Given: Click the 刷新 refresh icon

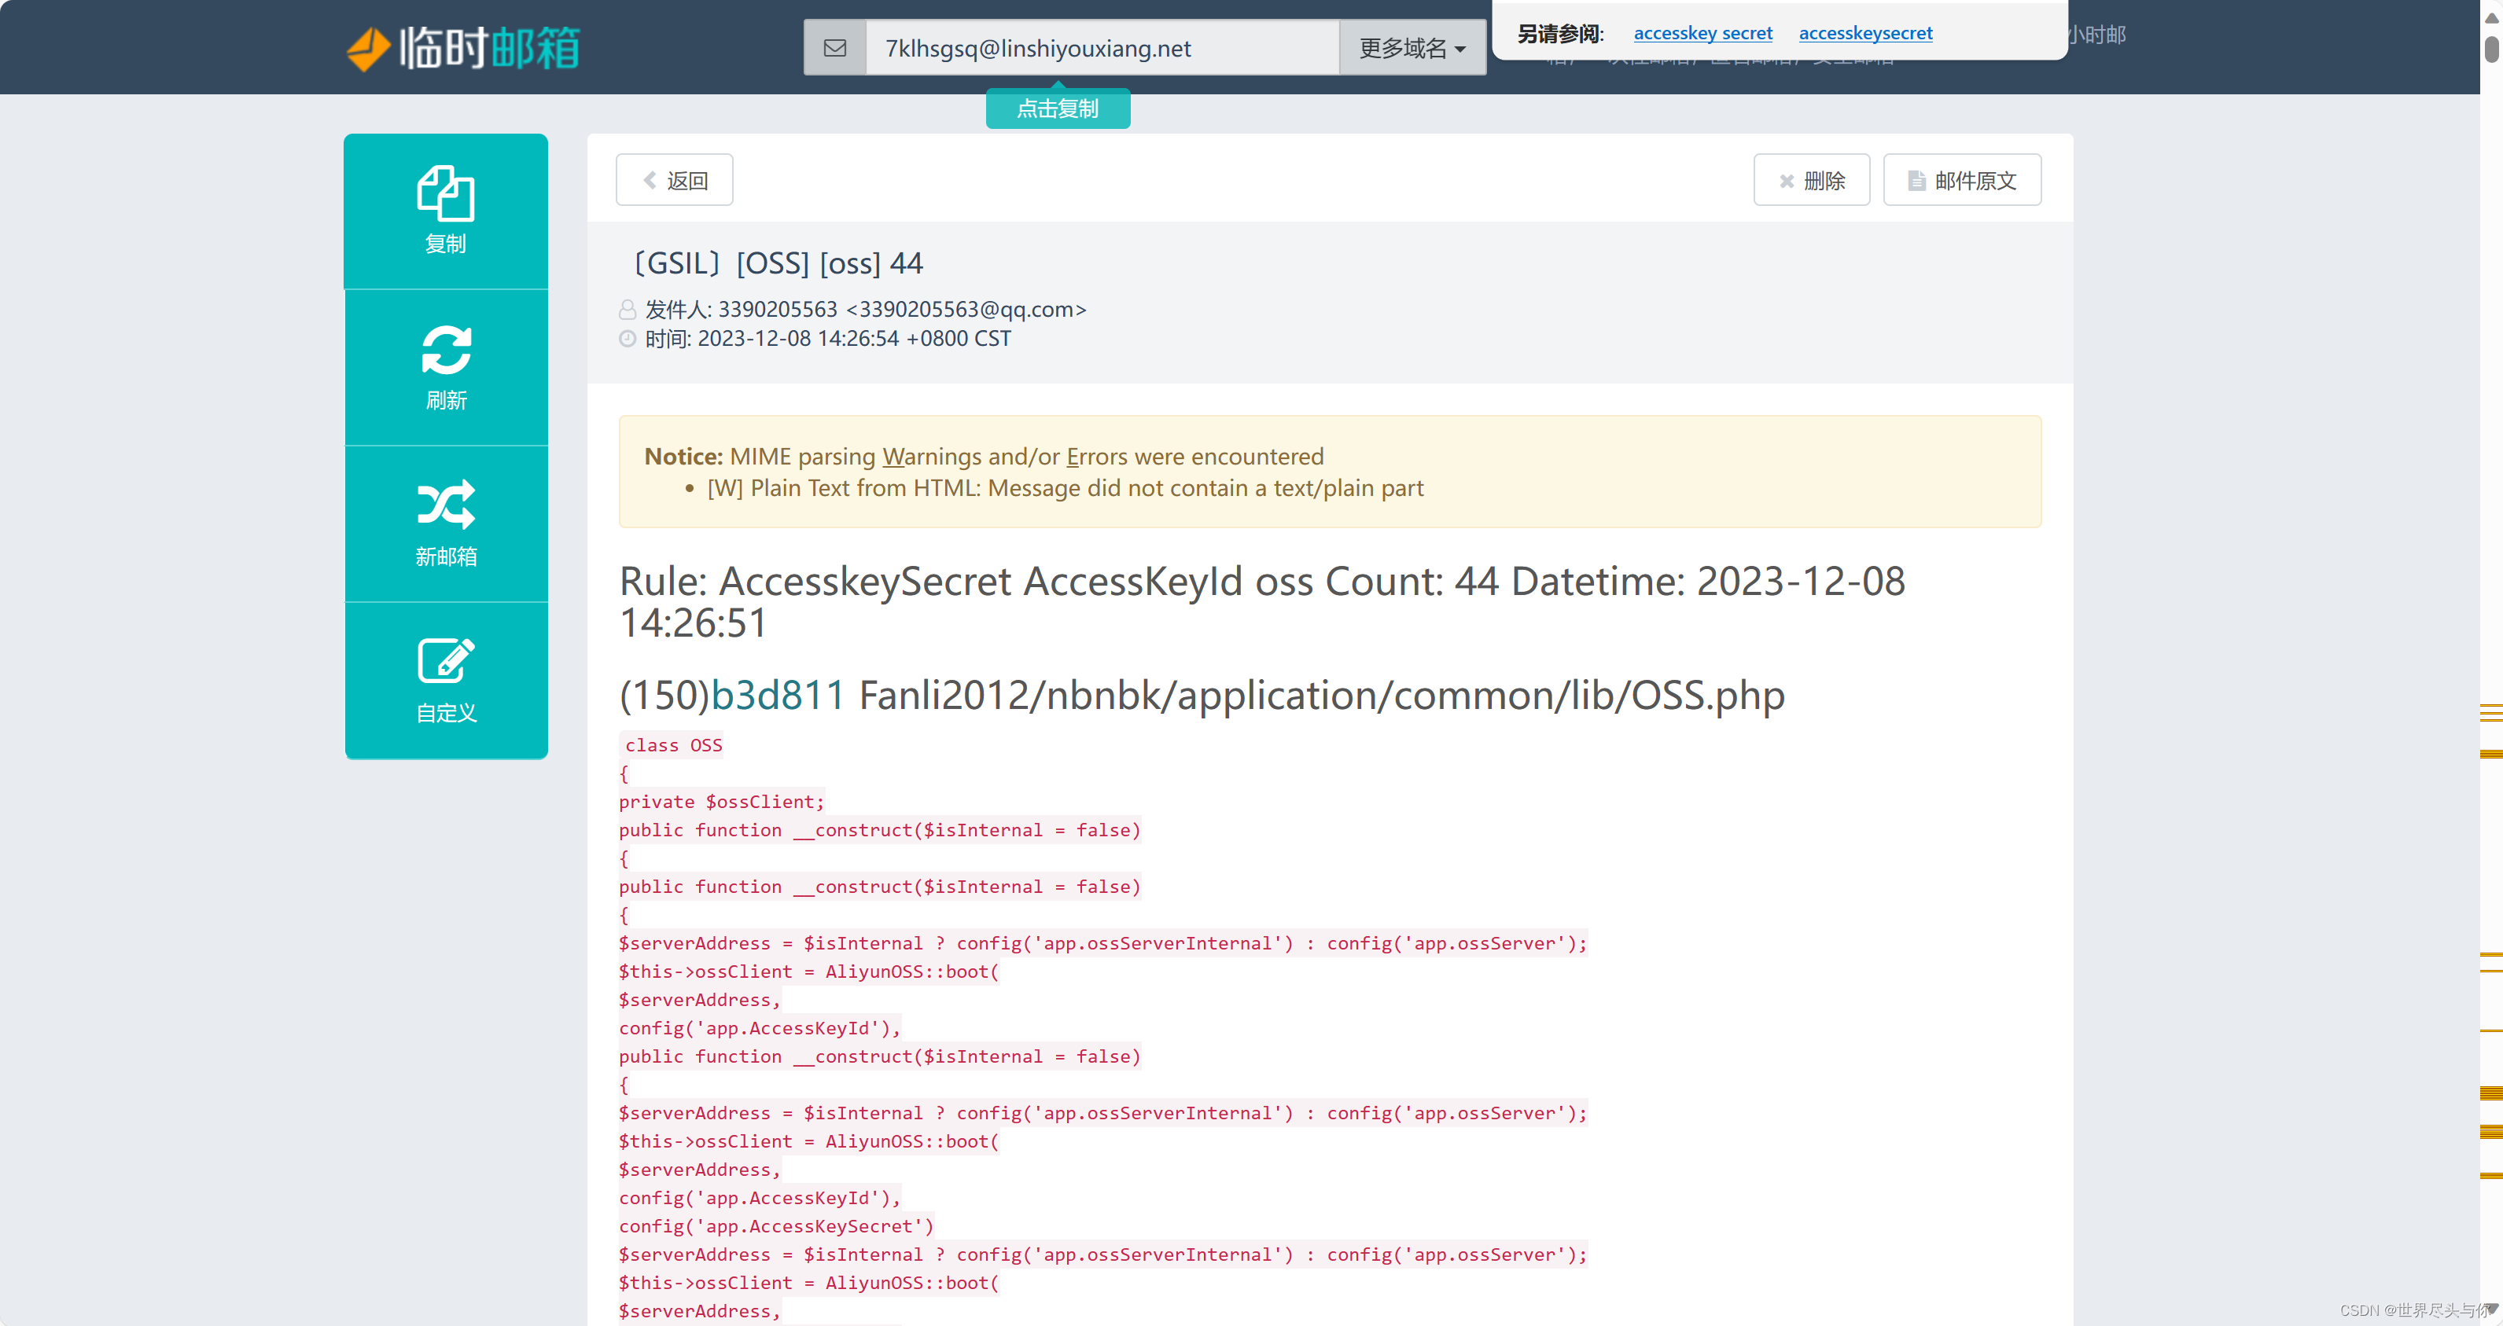Looking at the screenshot, I should pos(445,351).
